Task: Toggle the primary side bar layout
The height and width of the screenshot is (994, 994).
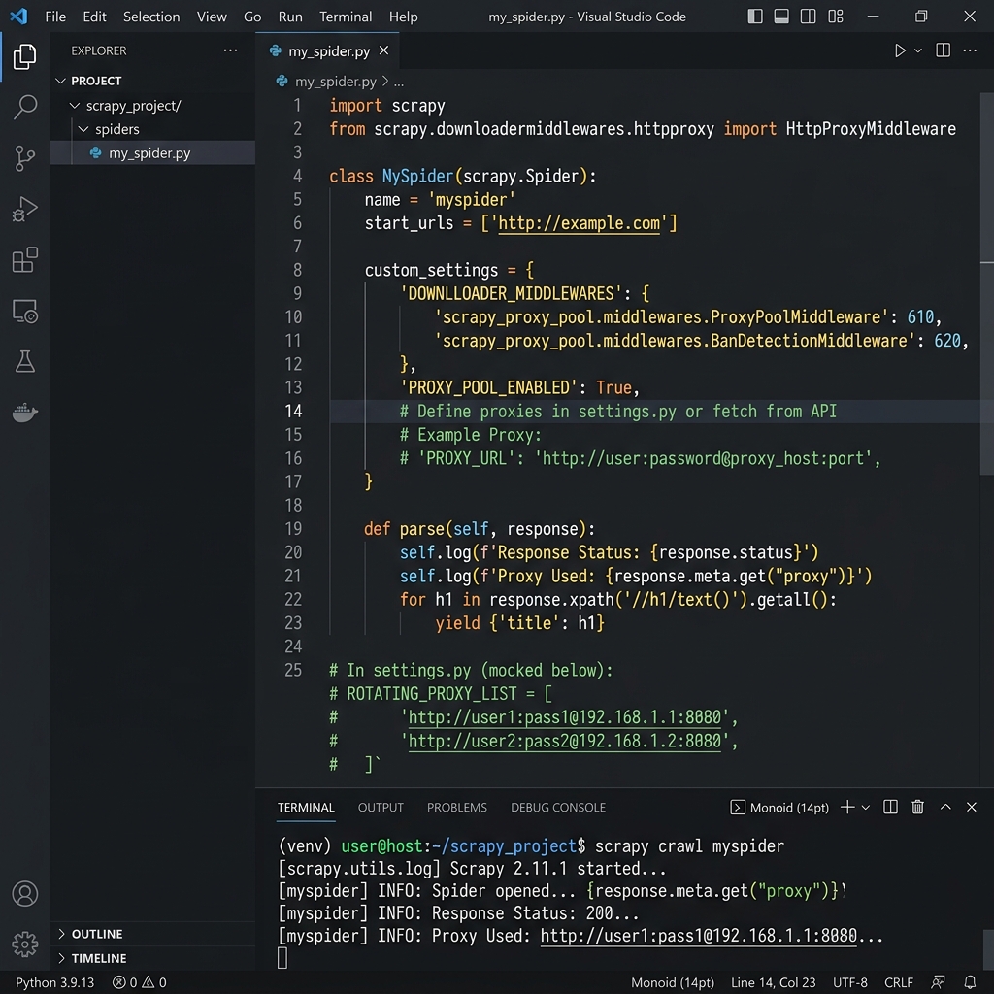Action: [755, 17]
